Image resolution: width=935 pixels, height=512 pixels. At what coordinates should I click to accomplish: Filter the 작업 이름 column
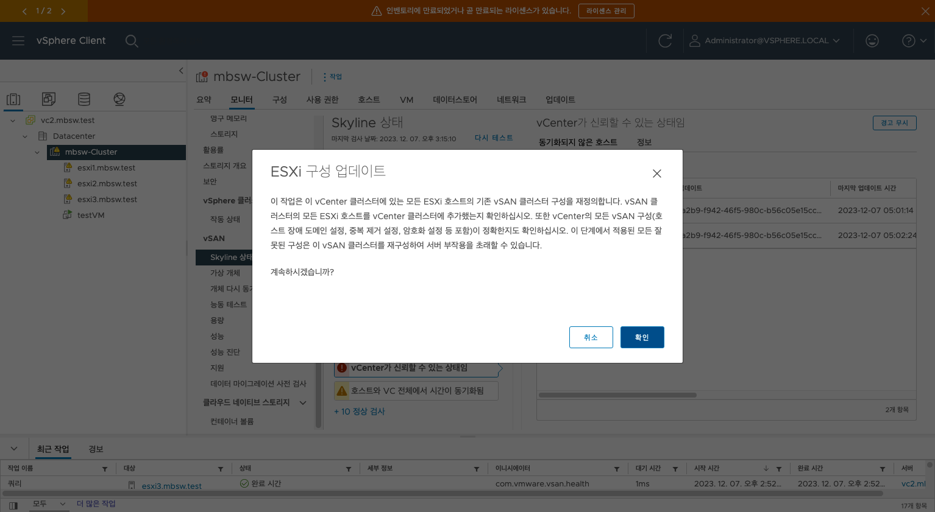(105, 469)
